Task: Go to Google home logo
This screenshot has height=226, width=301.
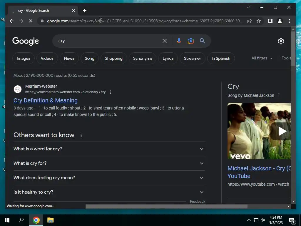Action: click(26, 41)
